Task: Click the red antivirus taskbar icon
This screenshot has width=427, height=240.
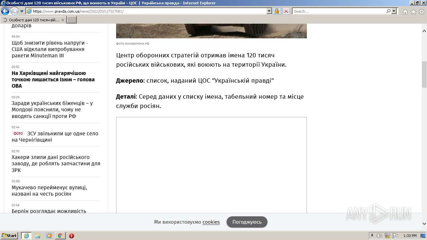Action: click(71, 236)
